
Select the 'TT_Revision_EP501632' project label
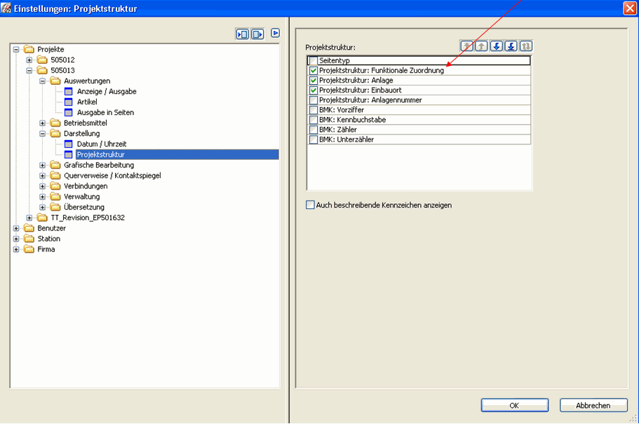tap(88, 218)
